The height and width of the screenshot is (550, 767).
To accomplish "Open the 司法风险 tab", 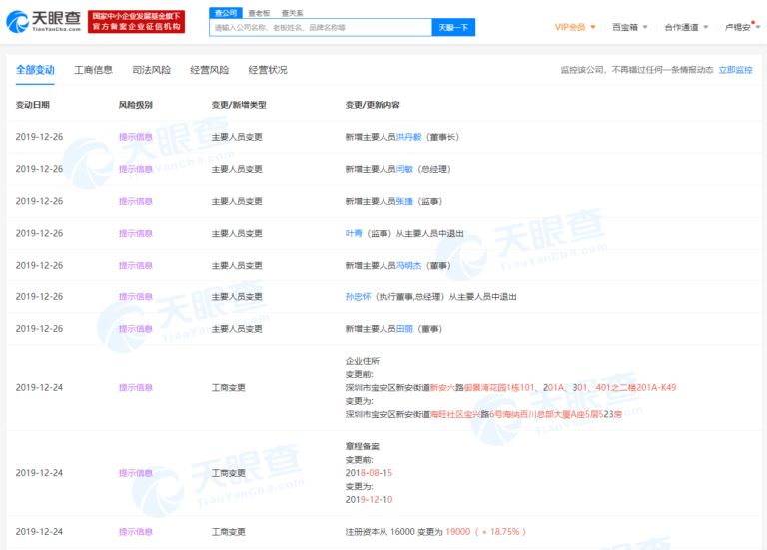I will click(x=151, y=70).
